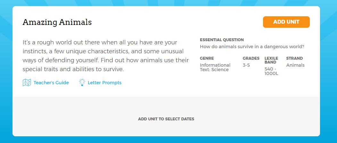Open the Letter Prompts link text
Viewport: 337px width, 143px height.
coord(105,83)
